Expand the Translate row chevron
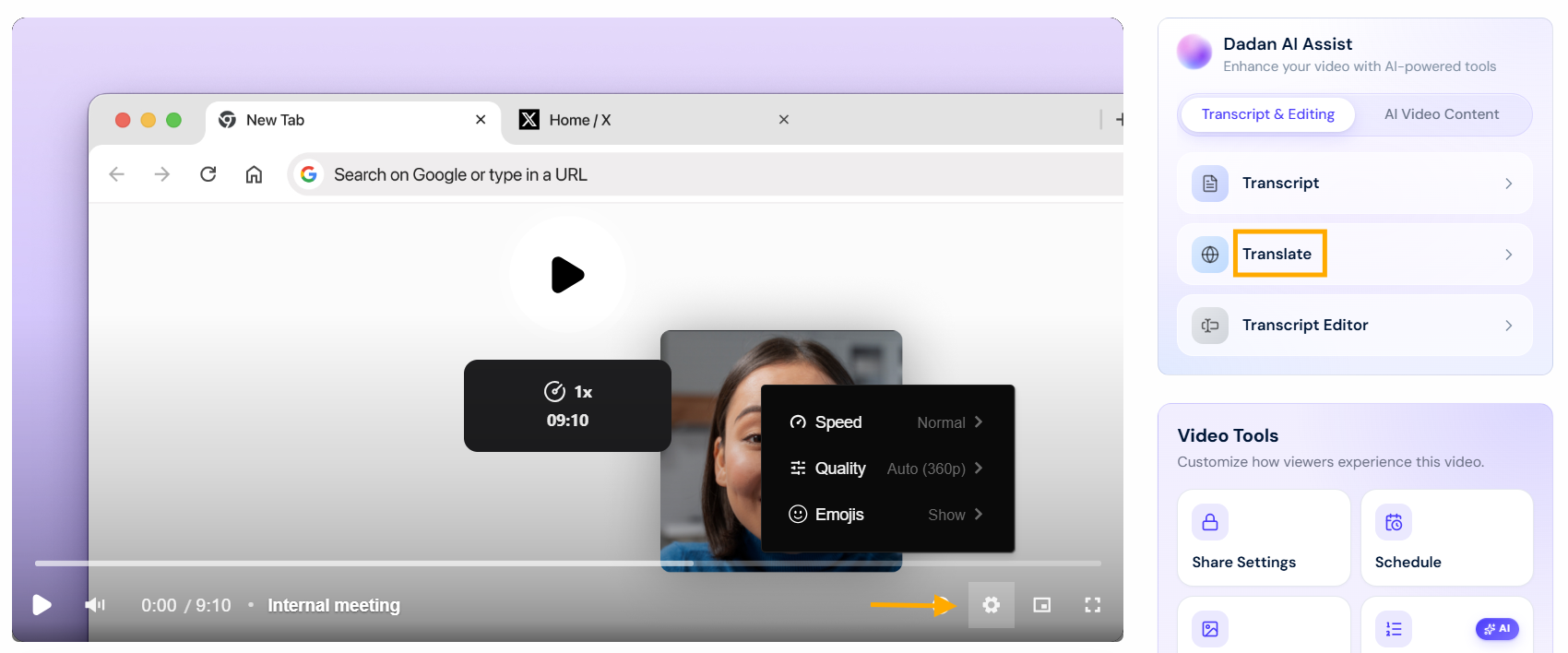 [1509, 255]
